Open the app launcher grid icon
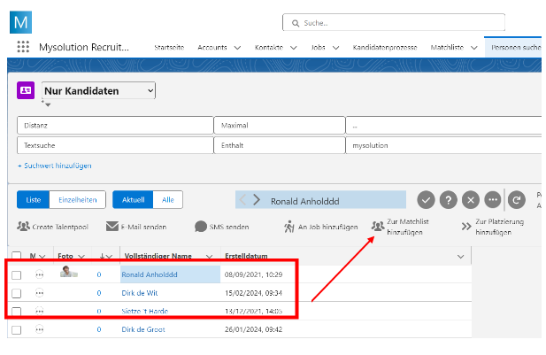Screen dimensions: 546x355 pyautogui.click(x=23, y=47)
